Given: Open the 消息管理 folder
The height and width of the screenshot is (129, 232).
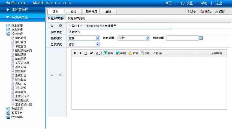Looking at the screenshot, I should point(15,30).
